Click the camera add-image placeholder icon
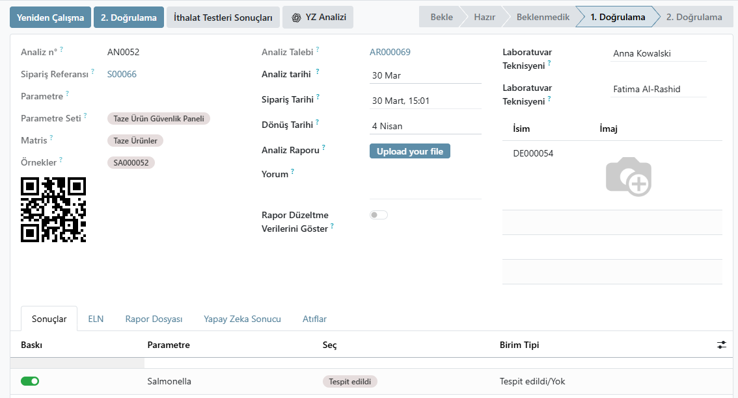738x398 pixels. point(628,176)
